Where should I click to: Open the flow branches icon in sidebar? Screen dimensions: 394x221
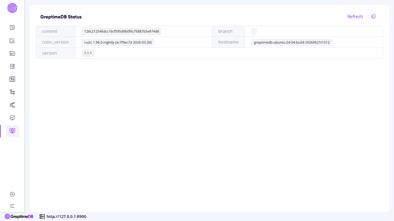(12, 105)
